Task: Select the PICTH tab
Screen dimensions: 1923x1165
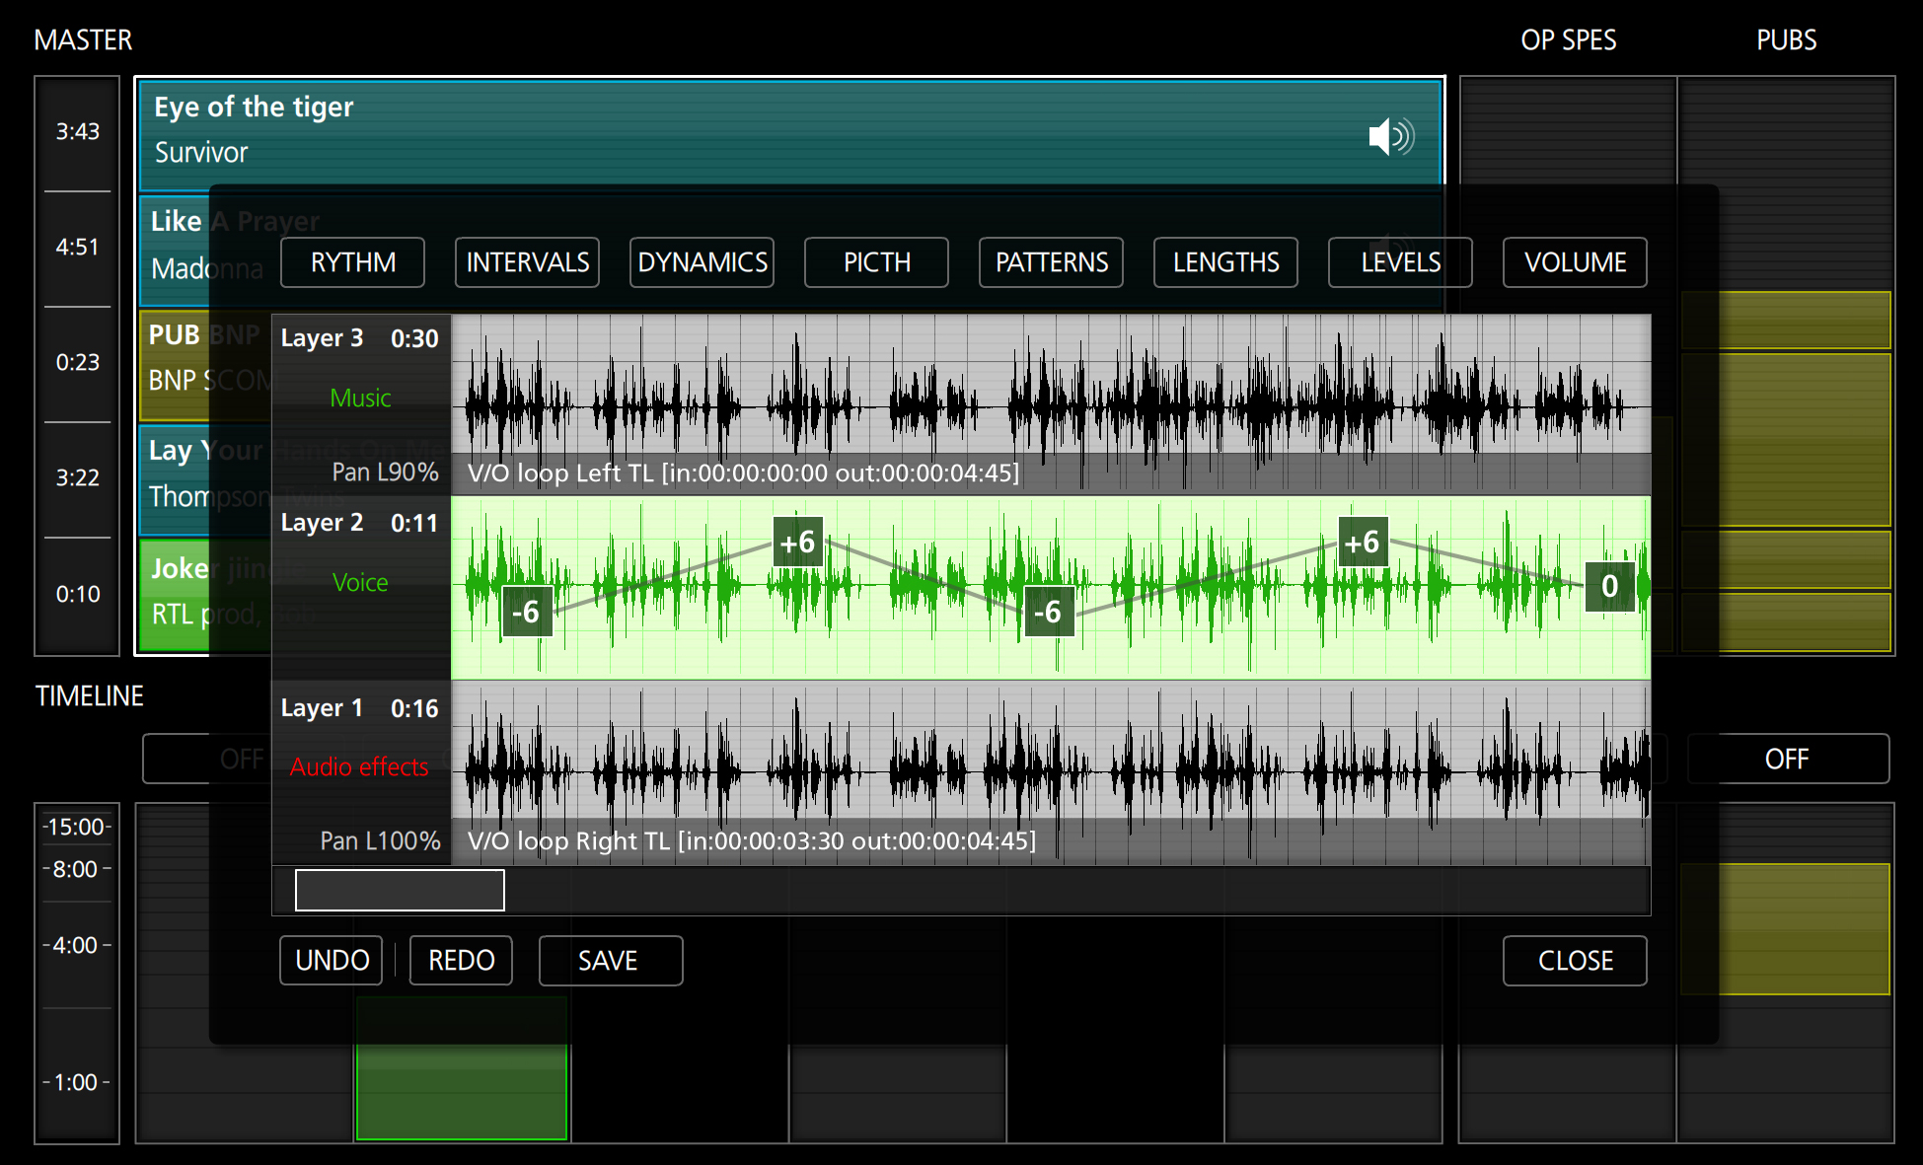Action: coord(876,262)
